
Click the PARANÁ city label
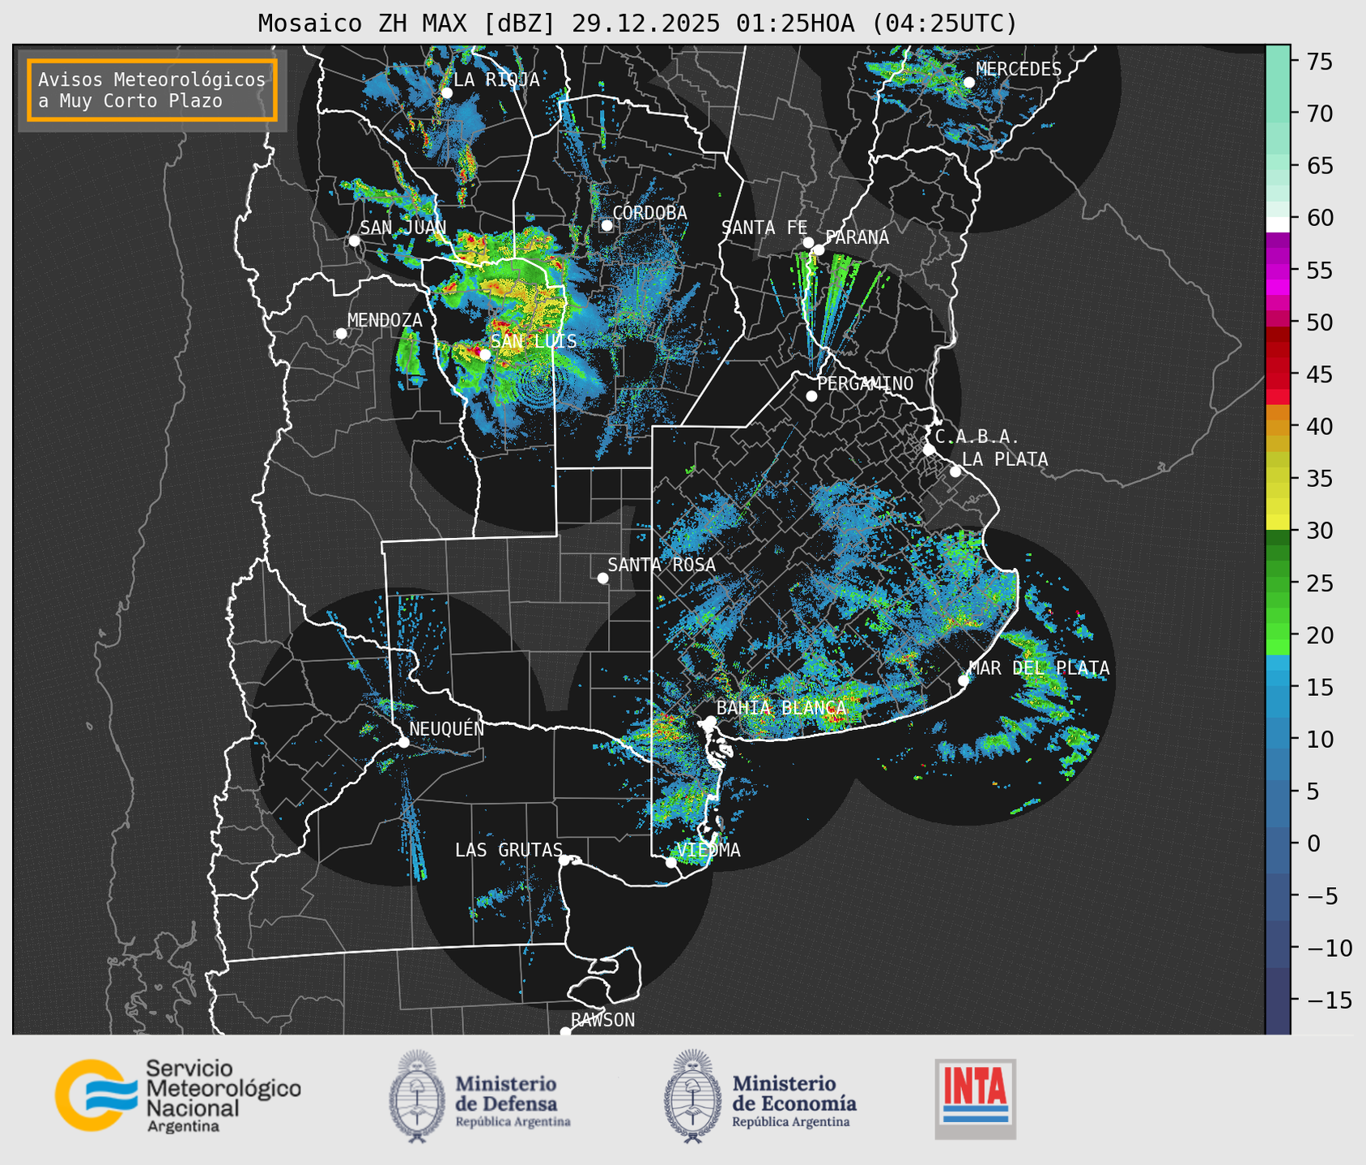coord(857,237)
